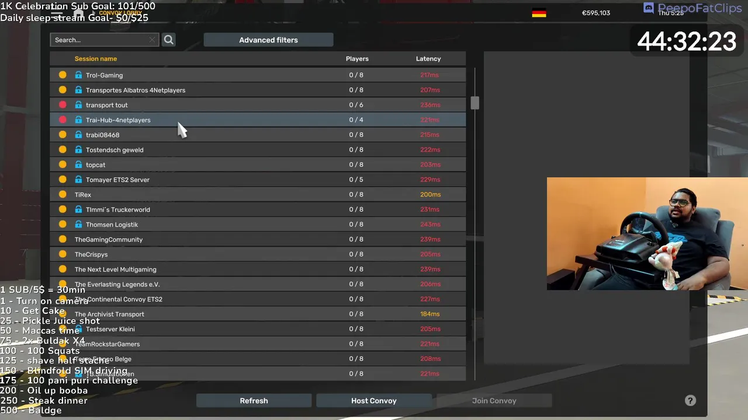The width and height of the screenshot is (748, 420).
Task: Click the 243ms latency value
Action: point(430,225)
